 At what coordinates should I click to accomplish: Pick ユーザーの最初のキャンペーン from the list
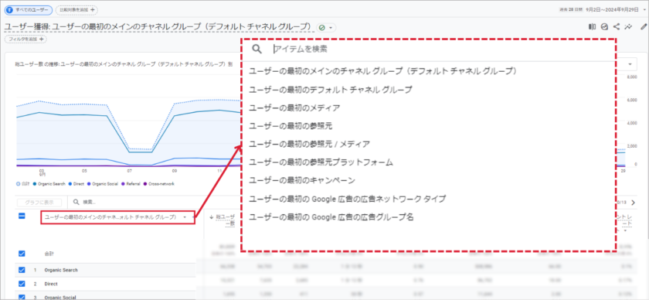[302, 180]
